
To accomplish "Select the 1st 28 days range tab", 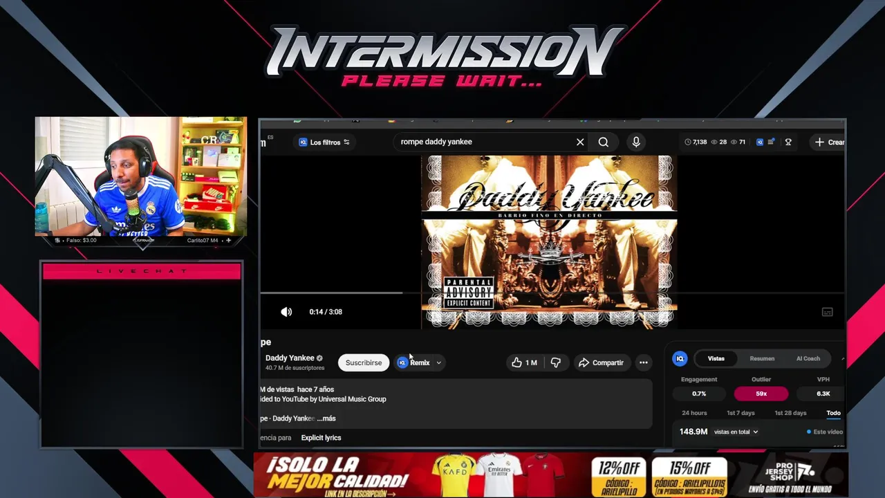I will pos(790,413).
